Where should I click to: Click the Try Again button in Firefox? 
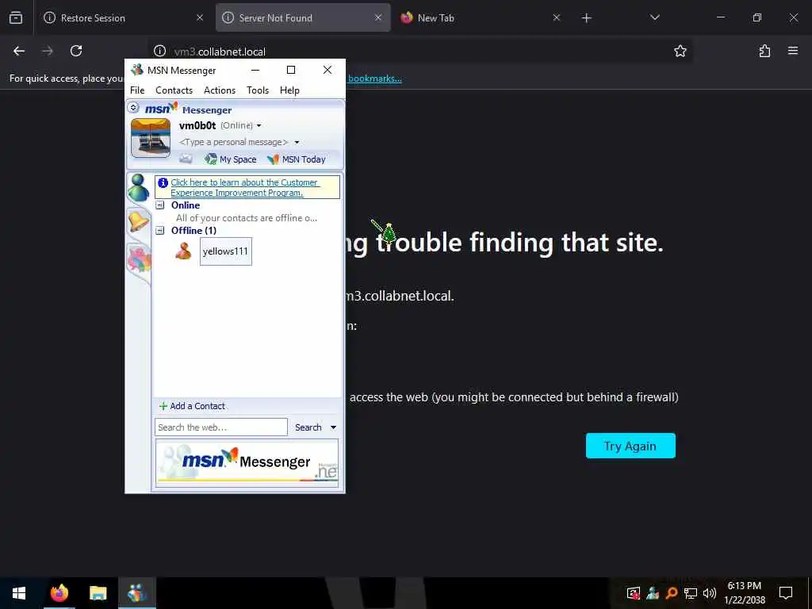[x=630, y=446]
